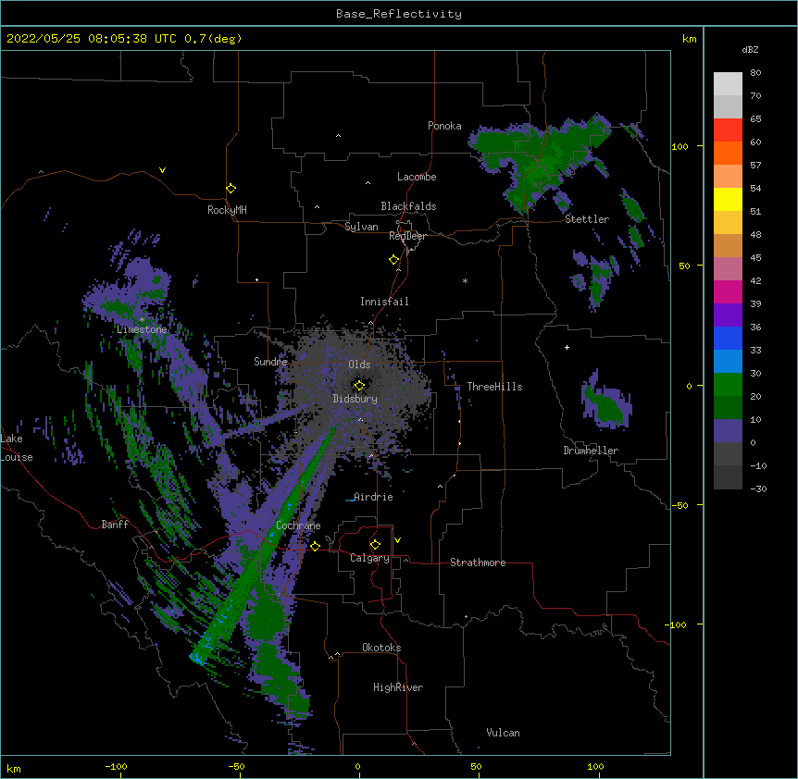Click the dark gray -10 dBZ legend color
798x779 pixels.
(x=728, y=477)
